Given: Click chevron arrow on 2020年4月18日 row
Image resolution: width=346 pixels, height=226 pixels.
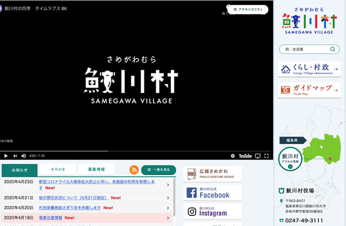Looking at the screenshot, I should pyautogui.click(x=168, y=218).
